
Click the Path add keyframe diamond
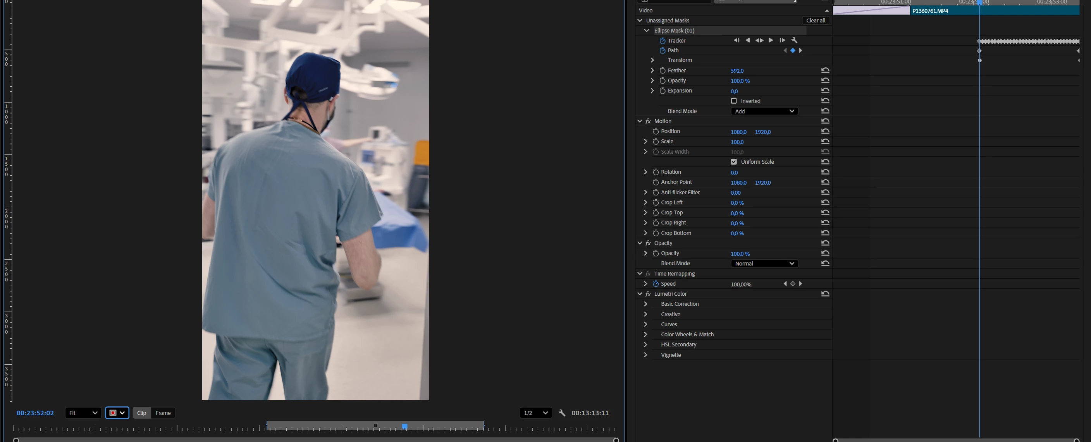point(792,50)
